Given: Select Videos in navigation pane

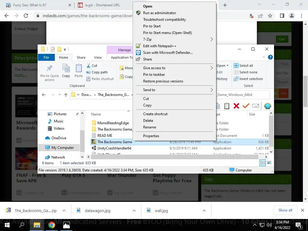Looking at the screenshot, I should (x=59, y=128).
